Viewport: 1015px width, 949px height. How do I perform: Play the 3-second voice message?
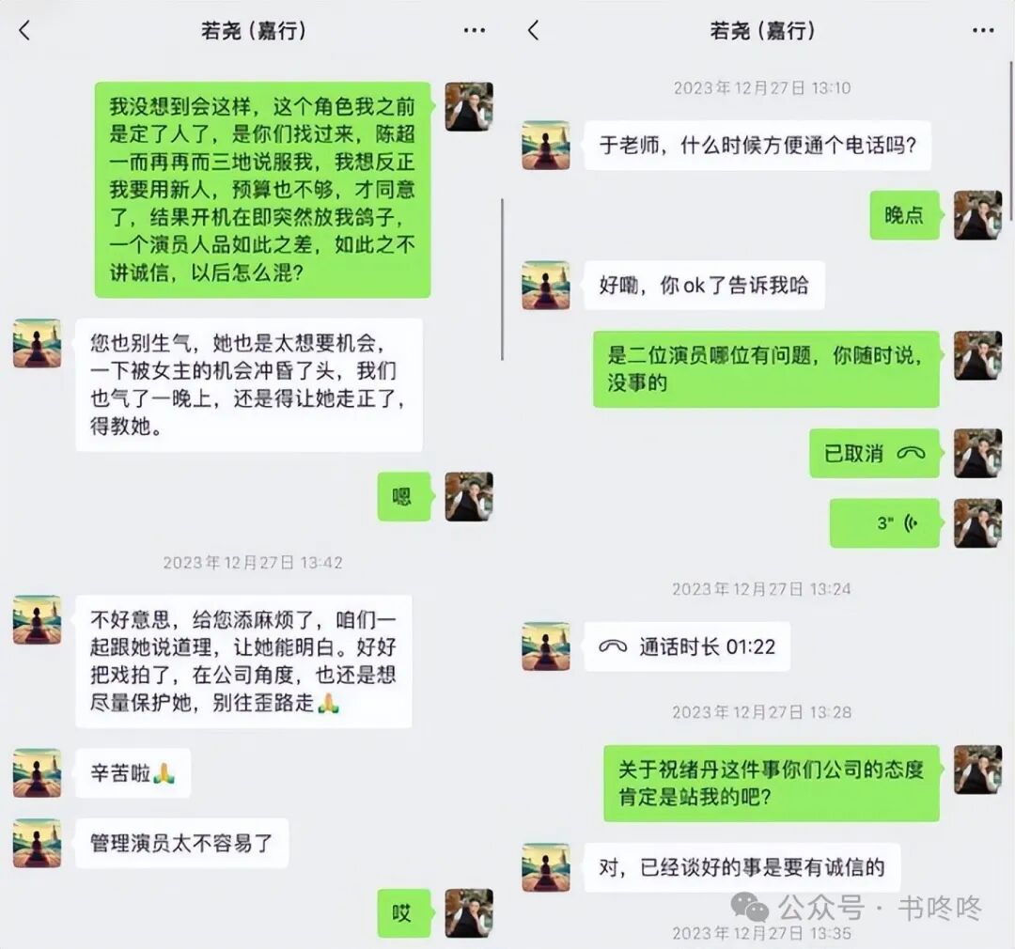point(884,523)
